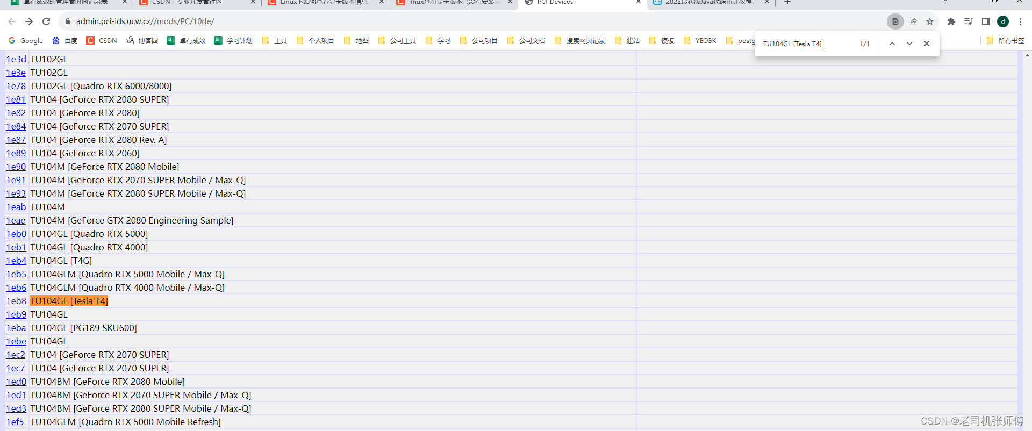This screenshot has height=431, width=1032.
Task: Open device ID link 1ed0
Action: click(x=16, y=382)
